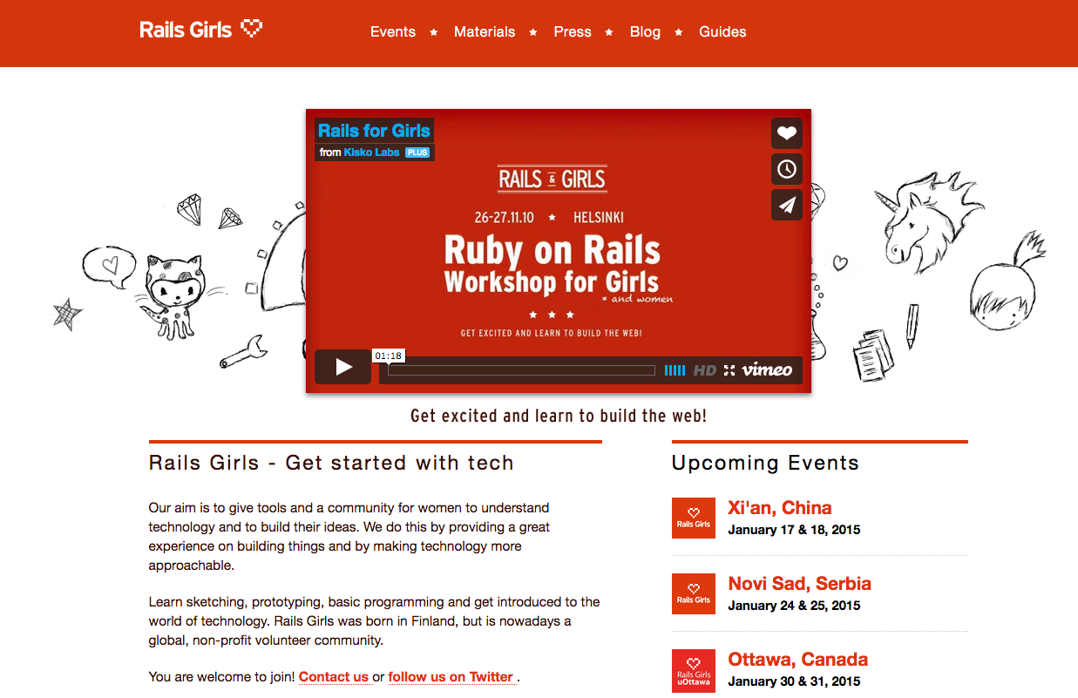Viewport: 1078px width, 698px height.
Task: Click the video progress bar
Action: click(521, 370)
